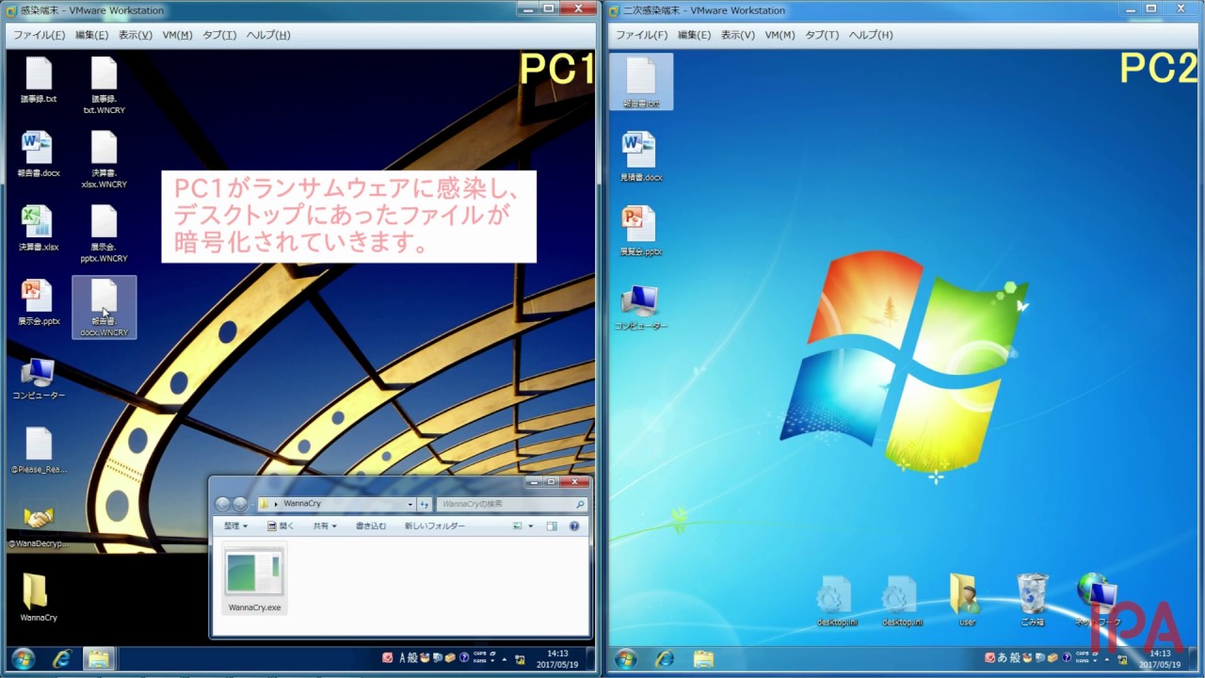Toggle the preview pane in Explorer
Image resolution: width=1205 pixels, height=678 pixels.
point(553,526)
